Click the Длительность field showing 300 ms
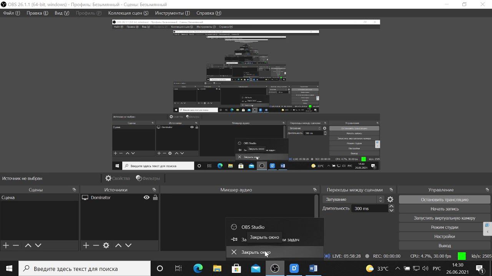The width and height of the screenshot is (492, 276). point(369,209)
